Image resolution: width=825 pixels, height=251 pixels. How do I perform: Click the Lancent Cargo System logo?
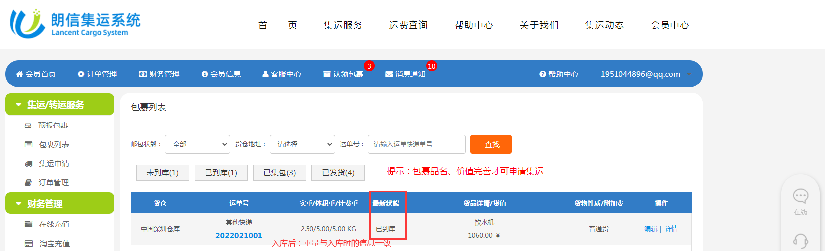(x=75, y=24)
